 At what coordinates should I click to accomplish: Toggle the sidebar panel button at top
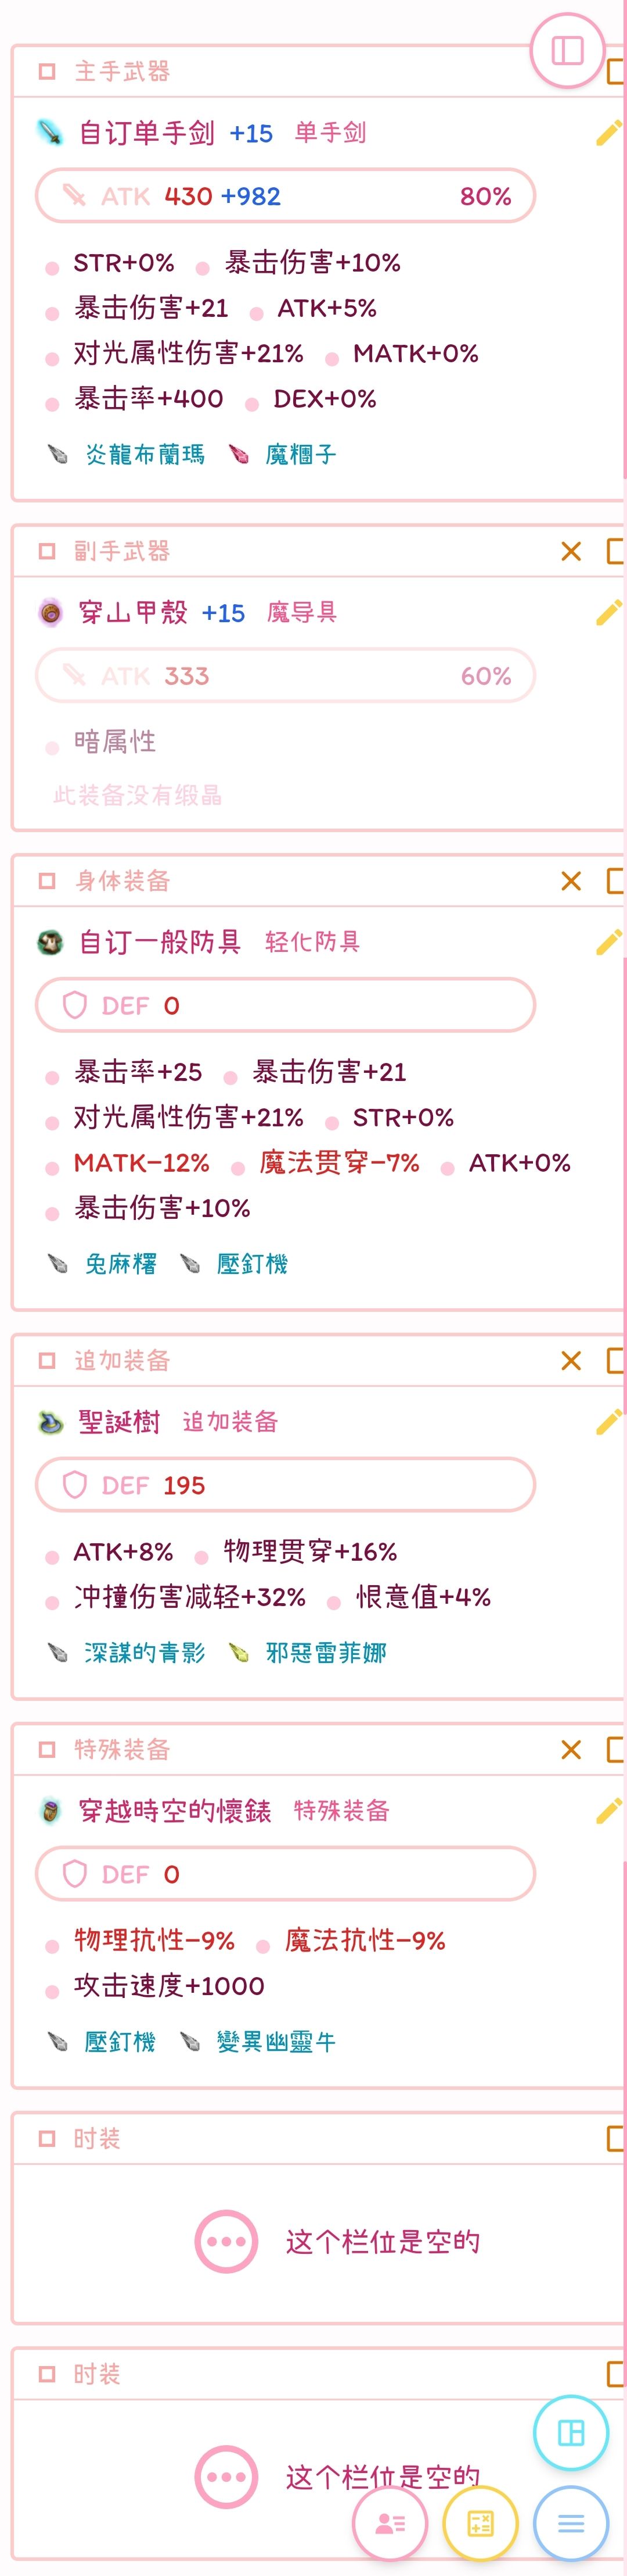[567, 50]
